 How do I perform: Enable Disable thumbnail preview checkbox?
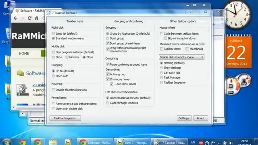pos(53,90)
